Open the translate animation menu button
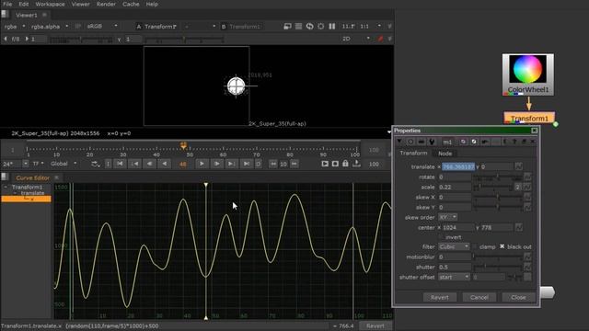The image size is (589, 331). click(x=519, y=166)
